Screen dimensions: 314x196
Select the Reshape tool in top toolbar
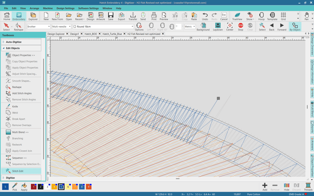click(x=18, y=26)
